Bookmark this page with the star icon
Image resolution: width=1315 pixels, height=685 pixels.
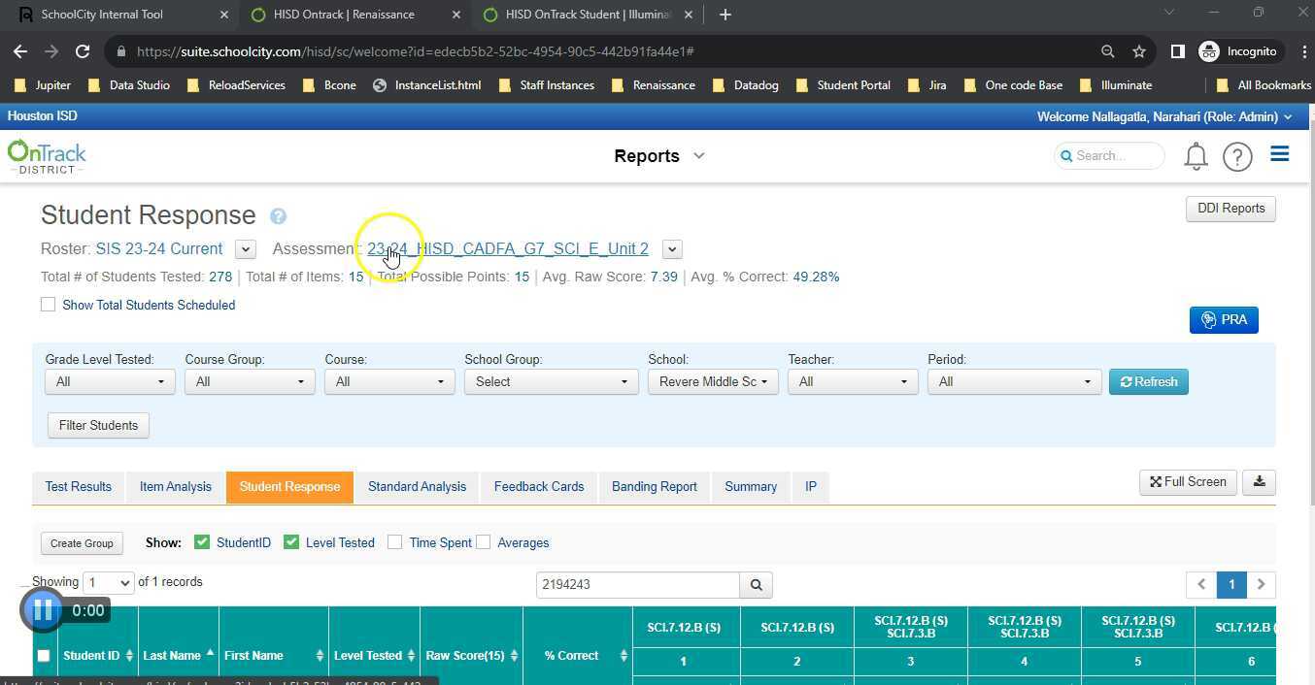tap(1138, 51)
